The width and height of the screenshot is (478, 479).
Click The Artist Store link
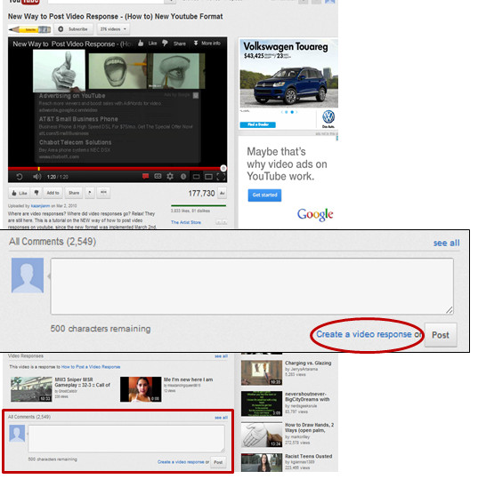tap(186, 222)
